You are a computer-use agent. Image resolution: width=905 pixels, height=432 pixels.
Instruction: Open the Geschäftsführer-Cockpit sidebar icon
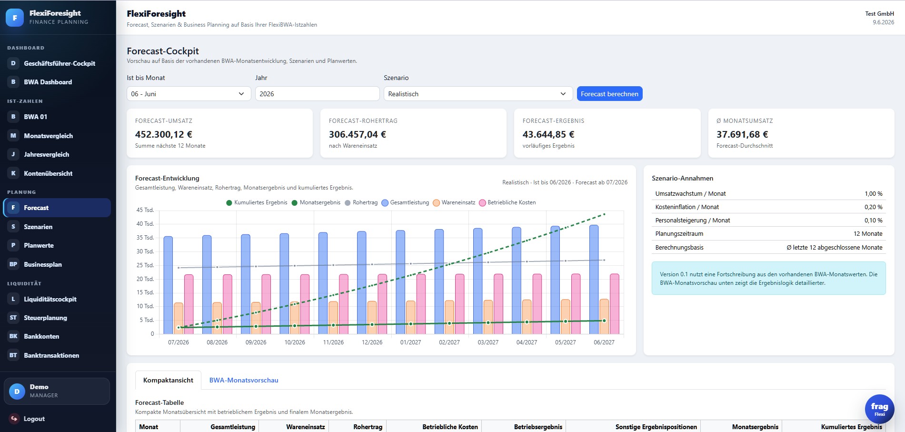point(13,63)
